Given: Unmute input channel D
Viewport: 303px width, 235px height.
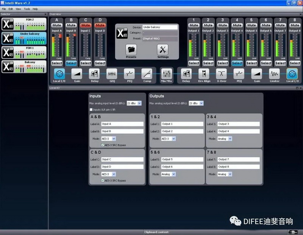Looking at the screenshot, I should tap(100, 25).
